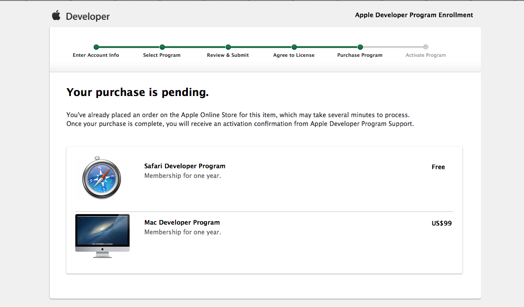The image size is (524, 307).
Task: Click the Purchase Program step label
Action: click(360, 55)
